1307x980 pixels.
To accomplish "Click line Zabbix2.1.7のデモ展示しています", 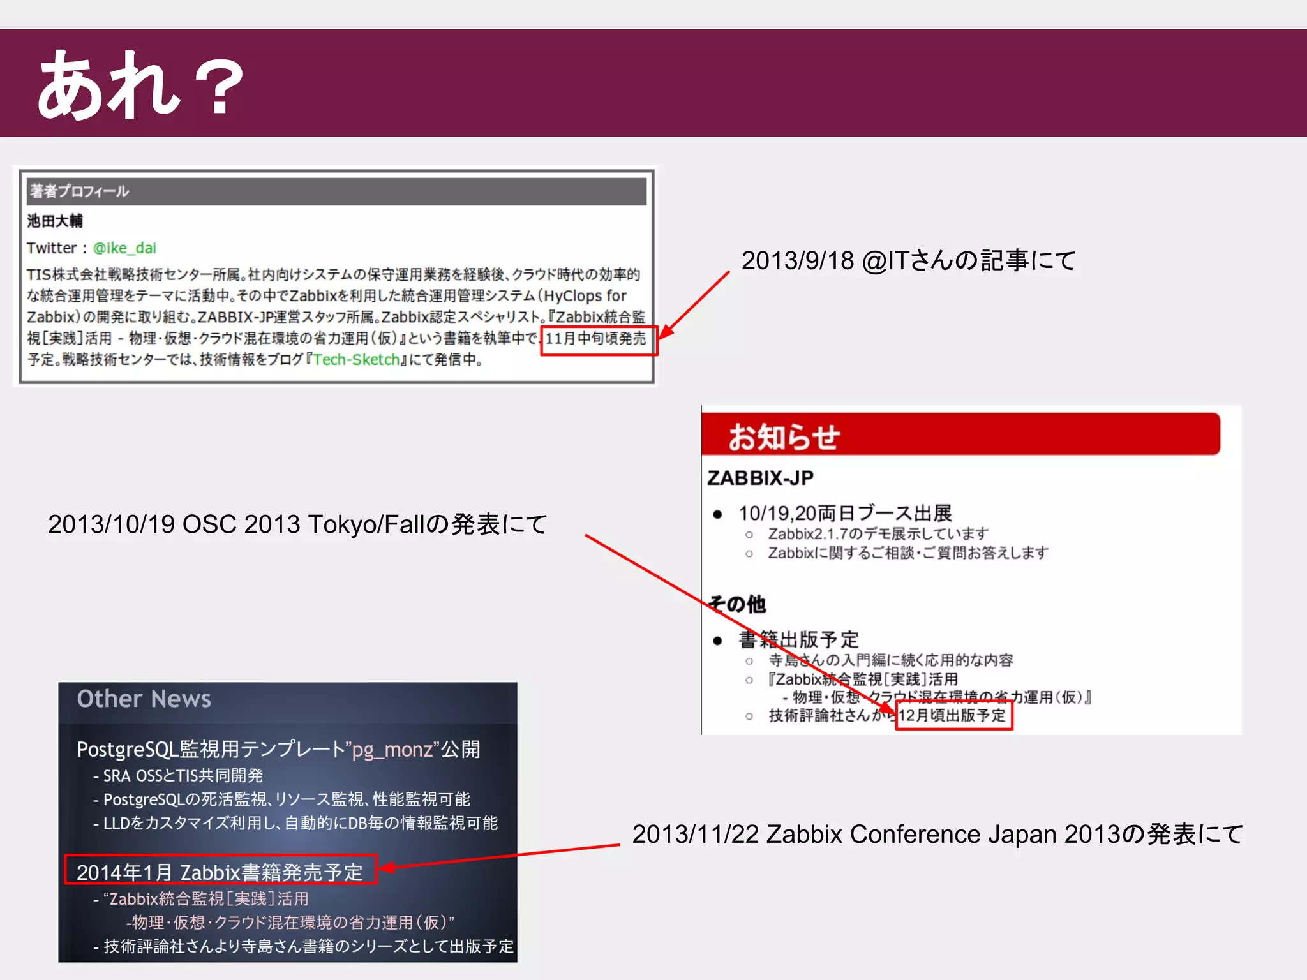I will coord(878,534).
